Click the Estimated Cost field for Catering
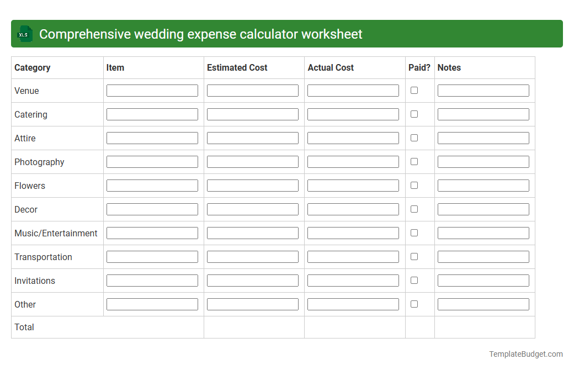The image size is (574, 370). point(252,114)
